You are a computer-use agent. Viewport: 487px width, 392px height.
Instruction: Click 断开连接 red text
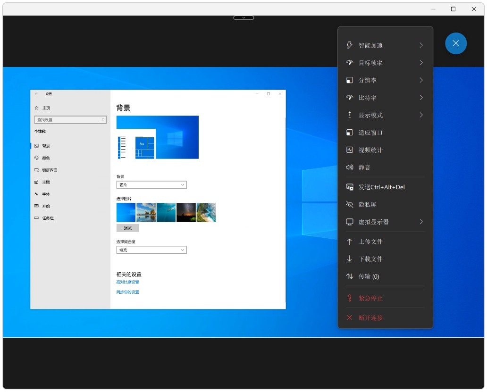(370, 318)
